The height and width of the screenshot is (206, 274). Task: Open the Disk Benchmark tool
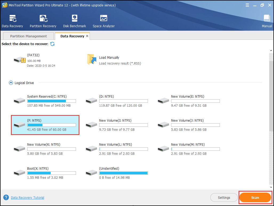74,21
